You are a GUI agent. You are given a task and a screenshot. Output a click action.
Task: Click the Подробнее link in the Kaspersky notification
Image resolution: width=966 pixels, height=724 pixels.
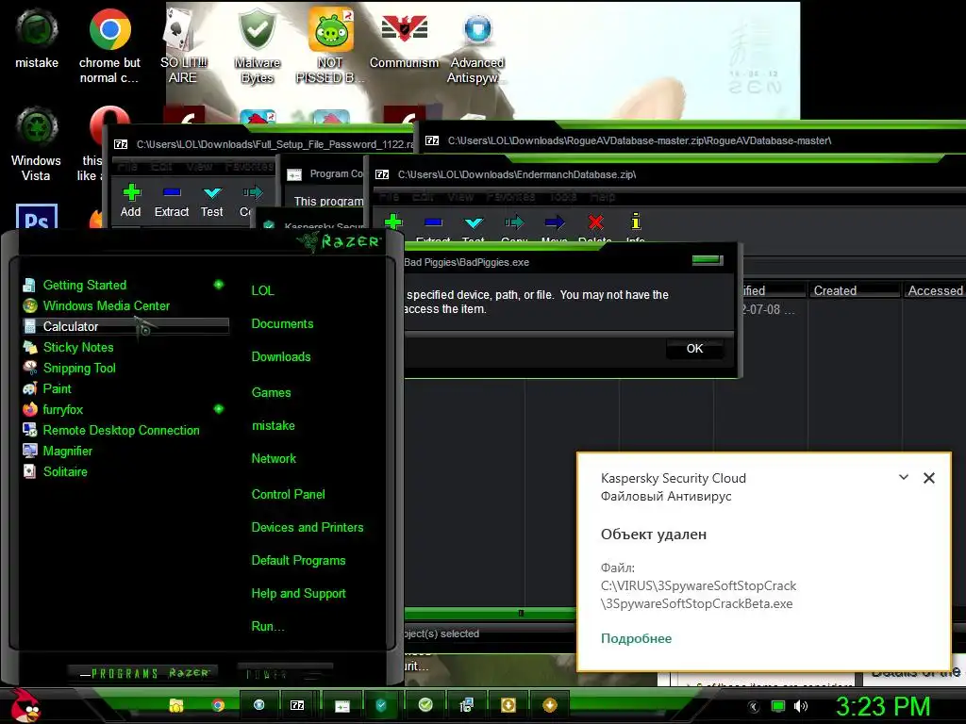[x=637, y=638]
